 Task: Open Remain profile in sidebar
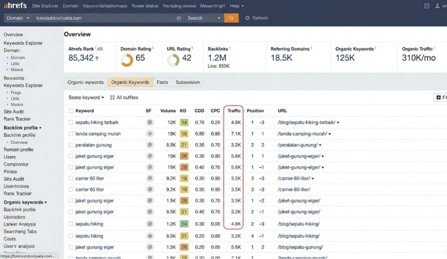(18, 149)
